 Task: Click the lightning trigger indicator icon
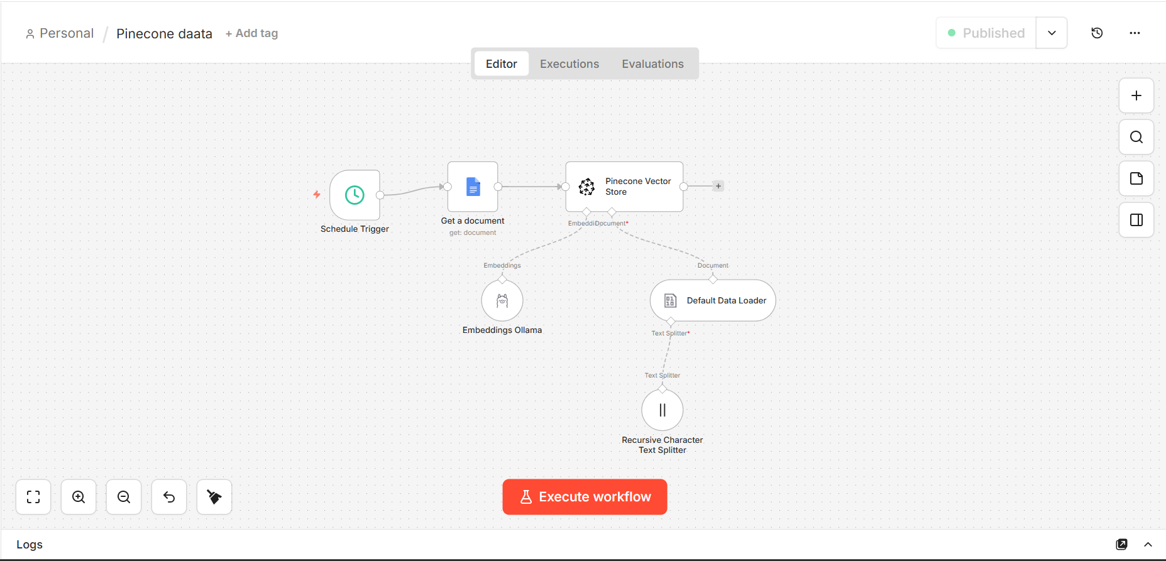click(317, 195)
